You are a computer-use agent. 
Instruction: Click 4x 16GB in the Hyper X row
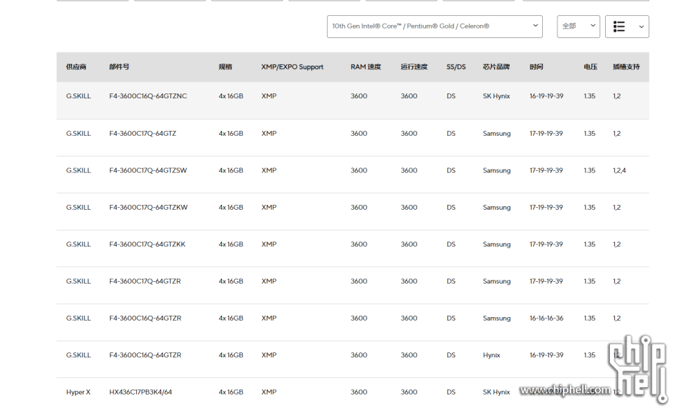pyautogui.click(x=230, y=392)
